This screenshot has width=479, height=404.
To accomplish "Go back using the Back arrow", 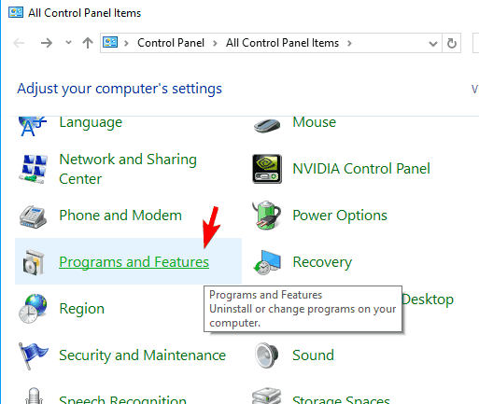I will 19,43.
